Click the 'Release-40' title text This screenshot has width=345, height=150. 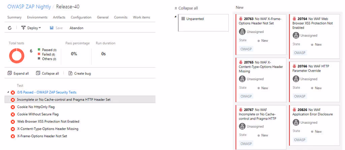click(x=68, y=7)
